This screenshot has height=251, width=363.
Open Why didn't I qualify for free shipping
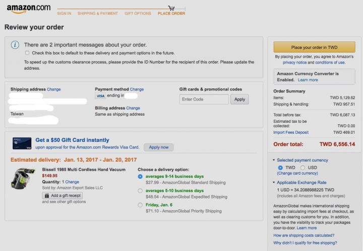click(305, 243)
